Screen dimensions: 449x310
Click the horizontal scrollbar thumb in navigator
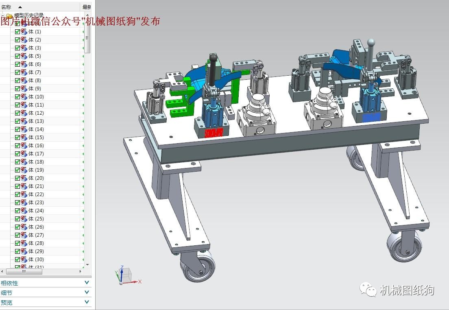tap(24, 271)
